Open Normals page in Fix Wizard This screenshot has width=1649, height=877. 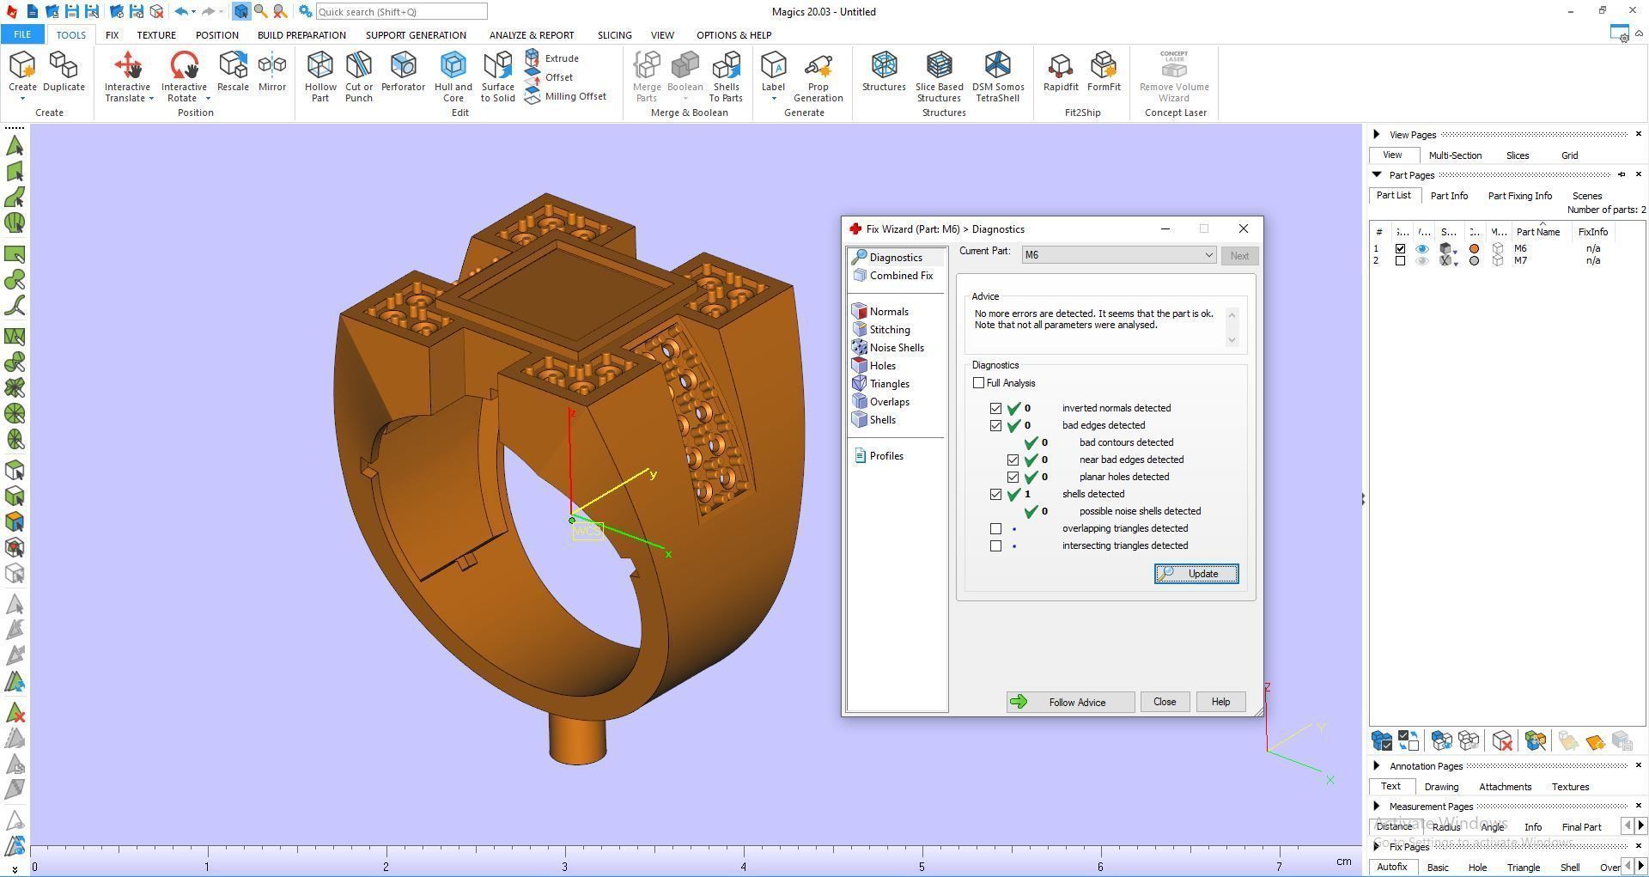(x=880, y=312)
